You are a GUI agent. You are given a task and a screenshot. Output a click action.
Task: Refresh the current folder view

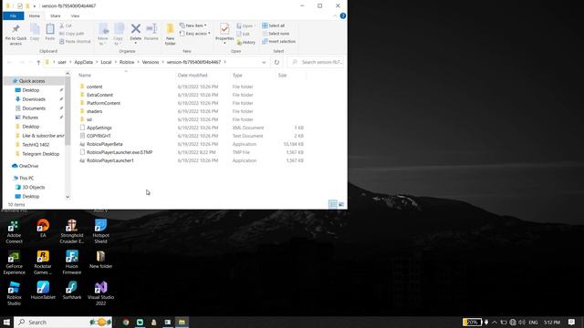276,63
